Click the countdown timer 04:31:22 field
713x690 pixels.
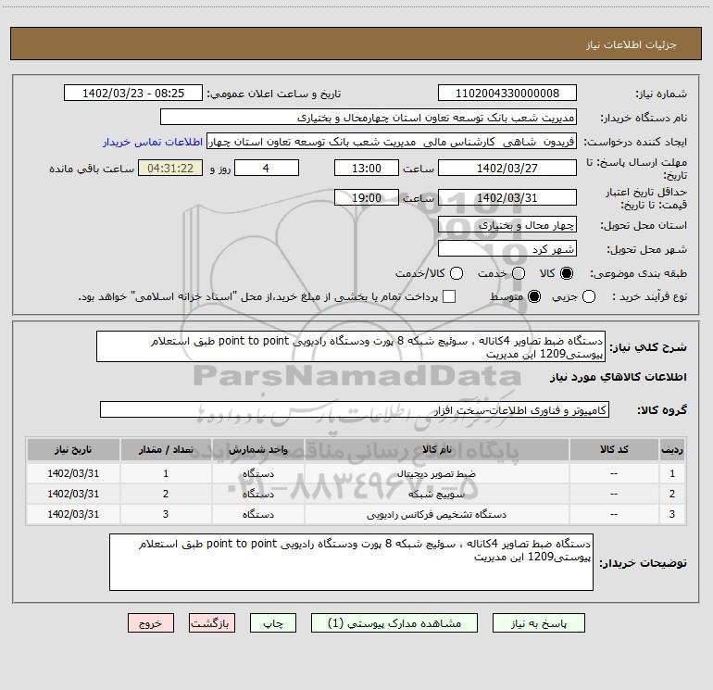tap(170, 168)
